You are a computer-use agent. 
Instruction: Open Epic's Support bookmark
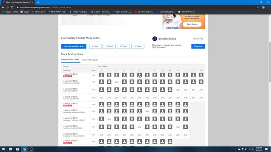click(x=122, y=12)
